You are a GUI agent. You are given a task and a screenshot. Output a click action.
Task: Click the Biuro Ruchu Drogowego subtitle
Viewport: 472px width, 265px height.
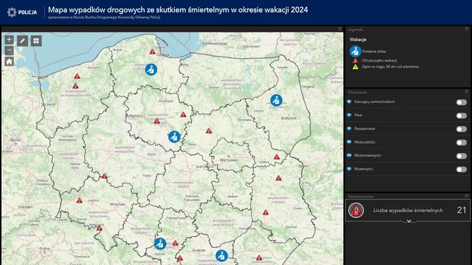104,18
